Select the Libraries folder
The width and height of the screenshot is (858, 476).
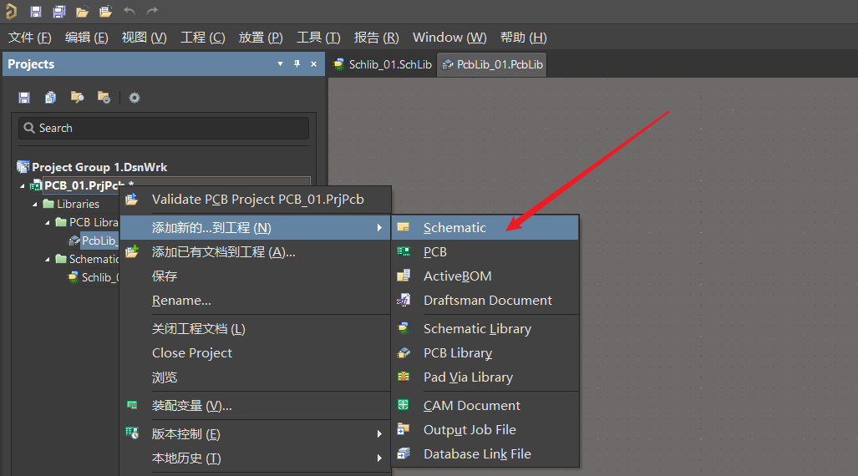[79, 204]
